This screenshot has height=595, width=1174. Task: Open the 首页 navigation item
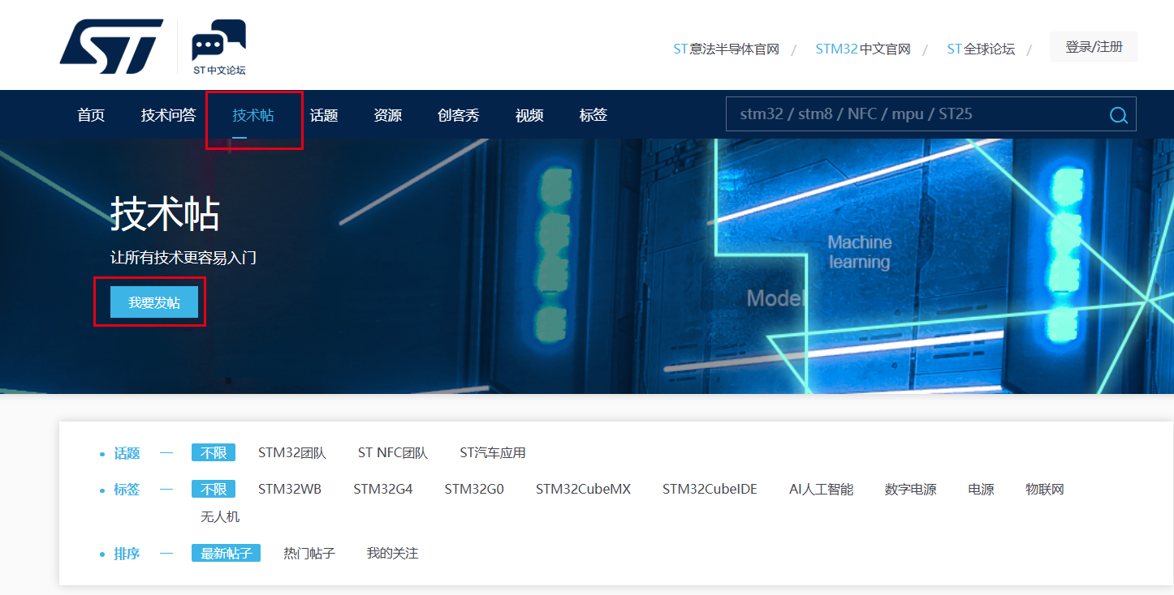coord(91,115)
